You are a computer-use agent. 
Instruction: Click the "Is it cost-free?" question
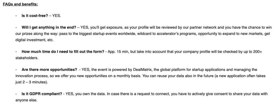click(x=35, y=16)
